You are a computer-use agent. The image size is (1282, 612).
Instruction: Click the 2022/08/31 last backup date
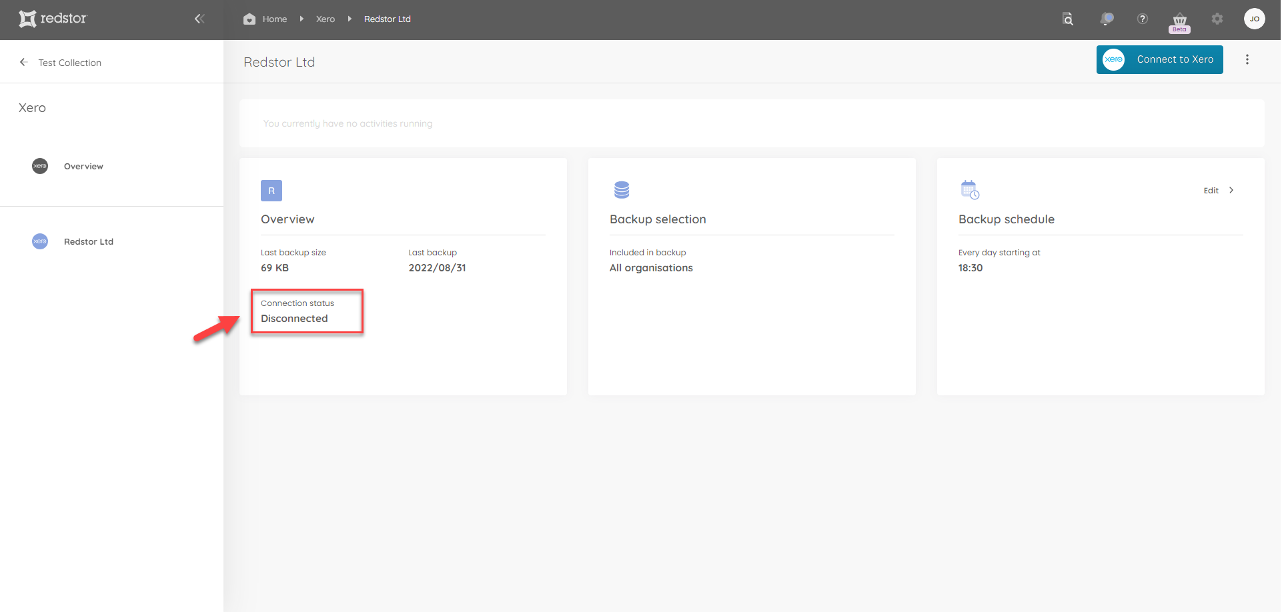pyautogui.click(x=438, y=268)
